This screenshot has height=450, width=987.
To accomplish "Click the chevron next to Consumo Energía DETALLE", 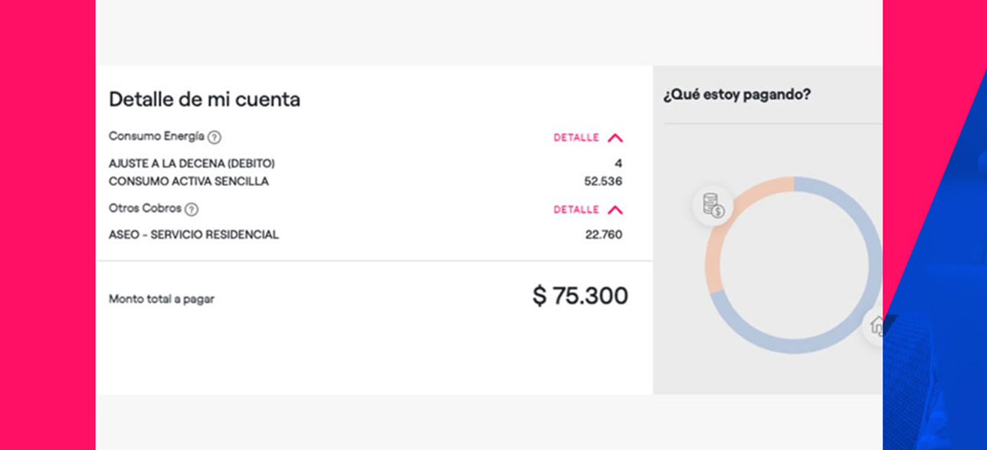I will [615, 138].
